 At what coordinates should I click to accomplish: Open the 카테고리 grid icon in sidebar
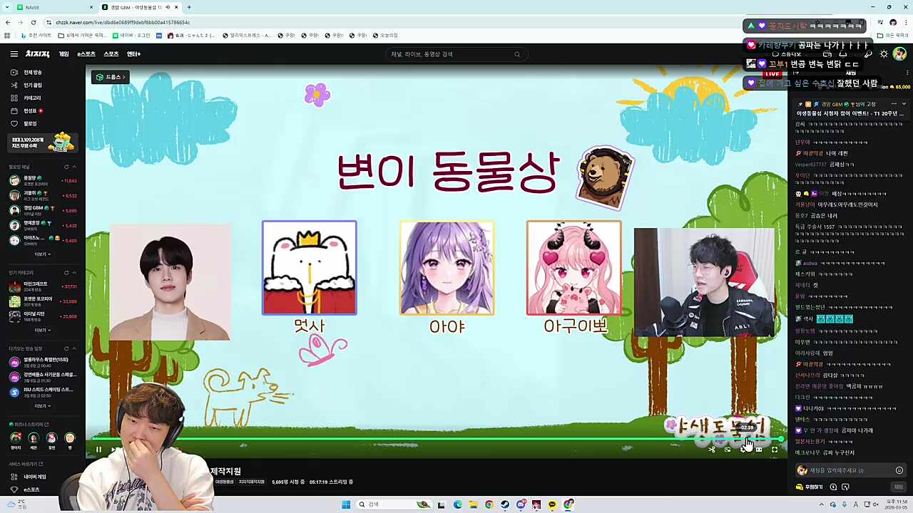coord(14,98)
